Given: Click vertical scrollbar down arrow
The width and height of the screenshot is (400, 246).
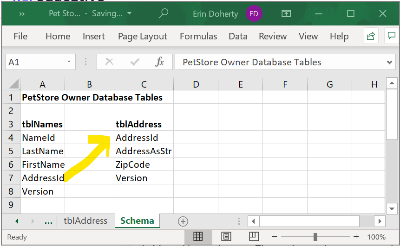Looking at the screenshot, I should 392,208.
